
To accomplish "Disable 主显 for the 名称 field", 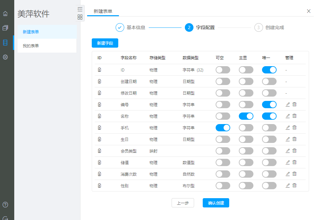I will tap(246, 116).
